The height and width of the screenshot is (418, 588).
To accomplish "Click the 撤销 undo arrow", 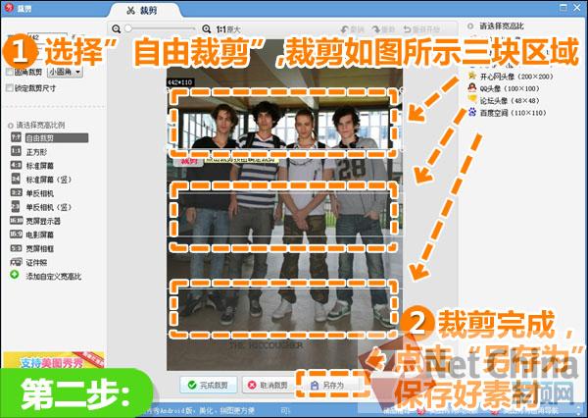I will tap(344, 29).
